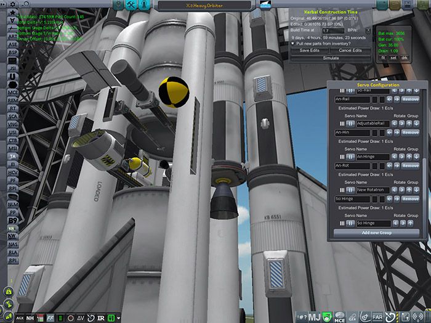Open the TA parts category
Viewport: 431px width, 323px height.
13,157
